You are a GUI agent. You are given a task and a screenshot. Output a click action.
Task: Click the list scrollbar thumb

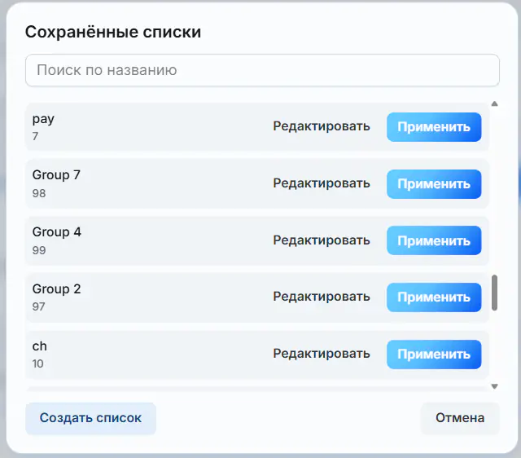[x=494, y=293]
